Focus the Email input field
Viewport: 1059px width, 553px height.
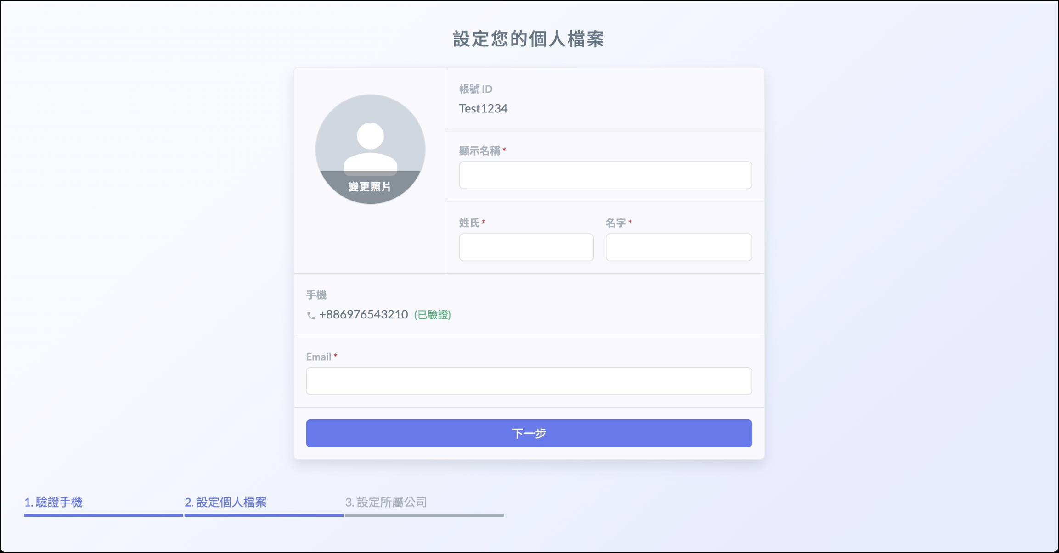529,380
